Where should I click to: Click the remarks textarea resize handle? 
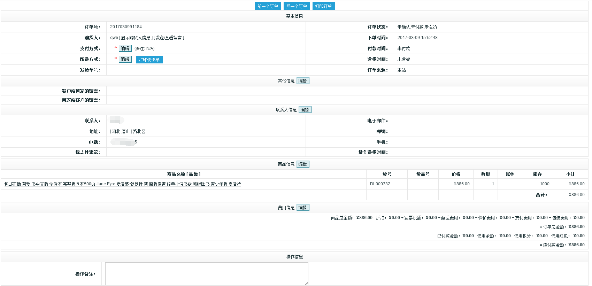pyautogui.click(x=306, y=283)
